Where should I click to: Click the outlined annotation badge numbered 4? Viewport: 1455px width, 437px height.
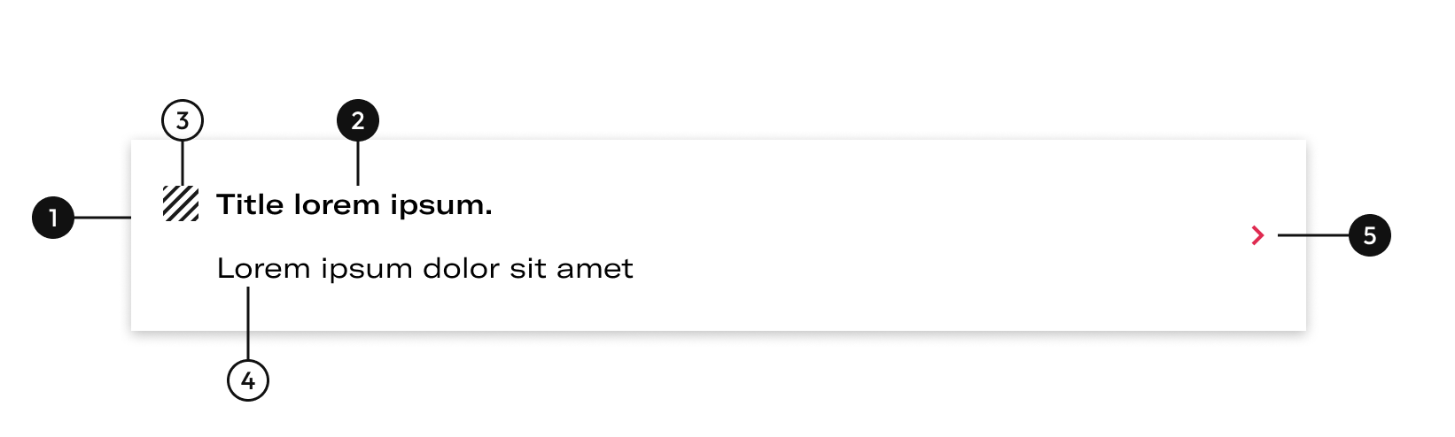pos(248,380)
